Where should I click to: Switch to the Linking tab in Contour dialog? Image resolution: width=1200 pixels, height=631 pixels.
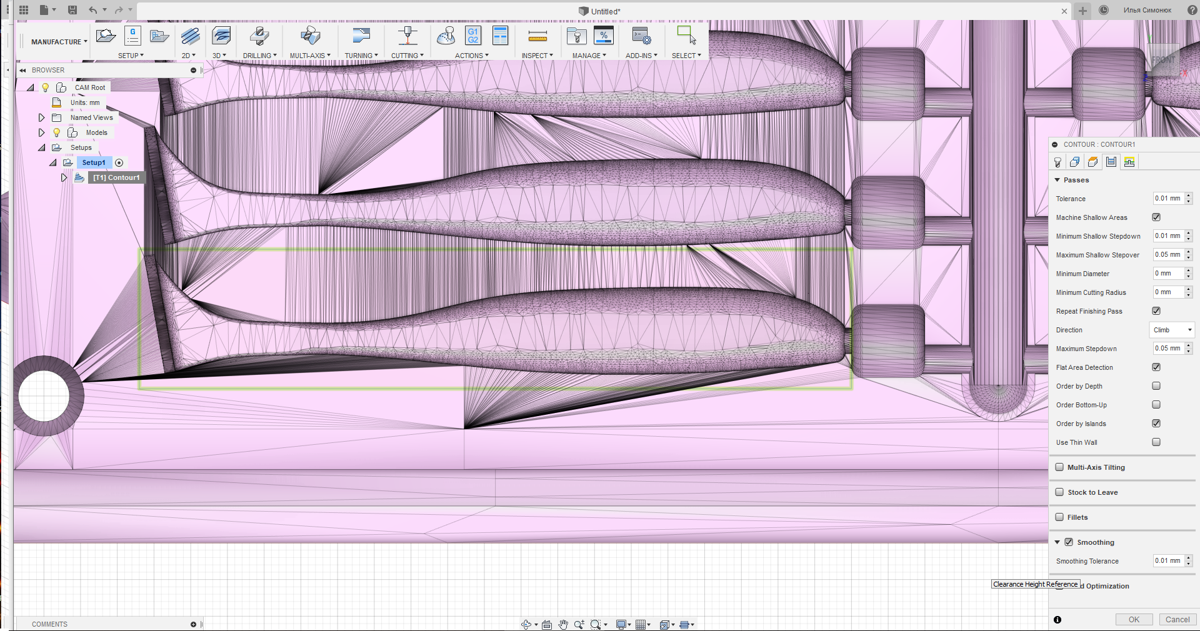click(x=1129, y=162)
